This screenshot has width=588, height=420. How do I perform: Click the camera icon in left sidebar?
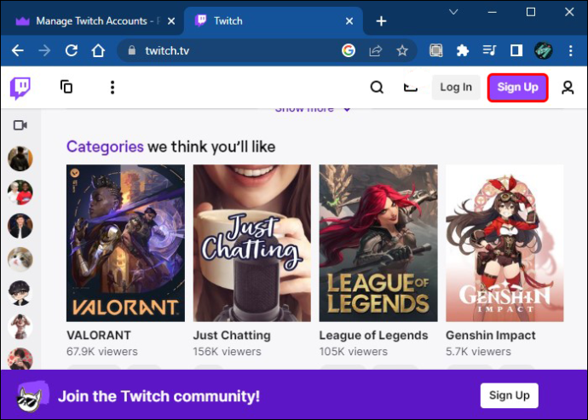(x=20, y=125)
